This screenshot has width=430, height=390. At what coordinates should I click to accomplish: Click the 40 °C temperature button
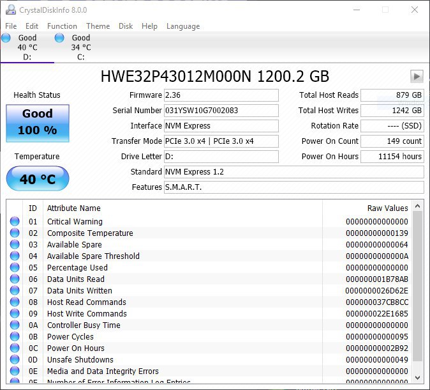click(38, 178)
